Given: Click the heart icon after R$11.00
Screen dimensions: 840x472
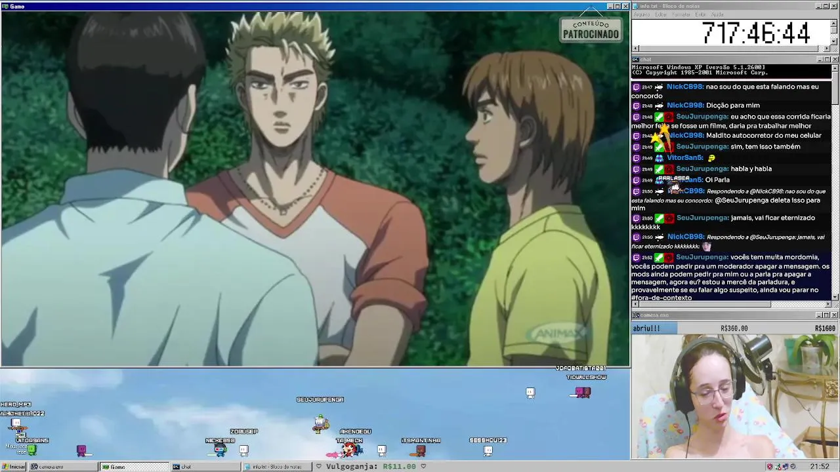Looking at the screenshot, I should point(423,467).
